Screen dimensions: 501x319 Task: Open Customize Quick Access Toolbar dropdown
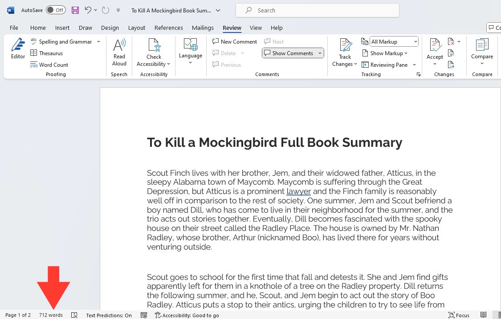click(118, 10)
